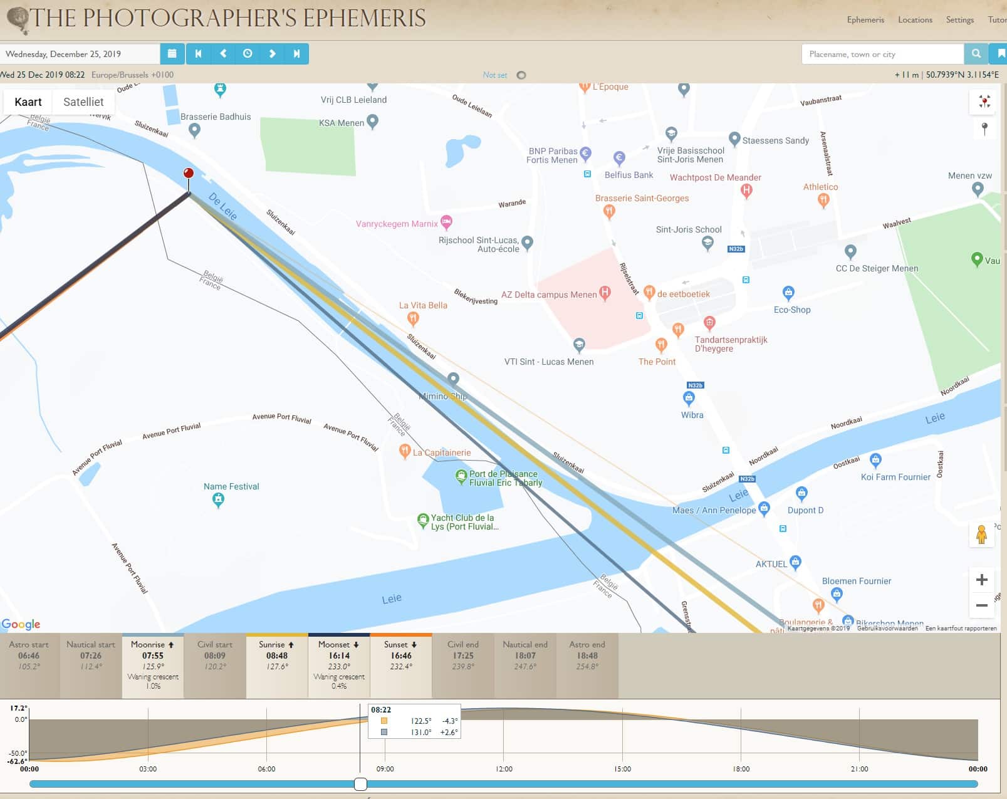
Task: Search for the entered placename
Action: point(976,54)
